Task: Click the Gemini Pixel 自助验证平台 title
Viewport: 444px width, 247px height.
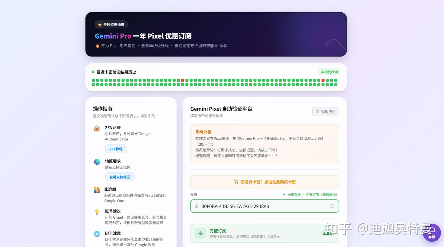Action: (x=221, y=109)
